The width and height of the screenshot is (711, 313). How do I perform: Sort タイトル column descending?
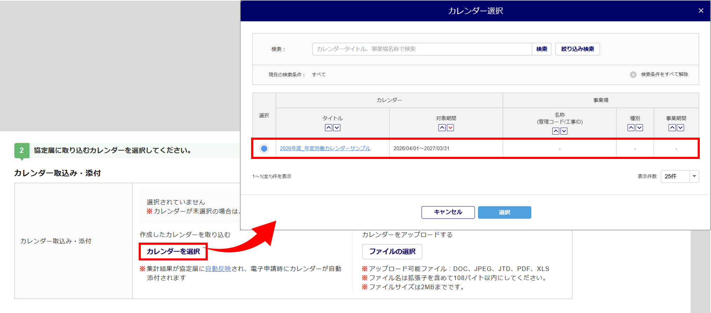click(337, 128)
